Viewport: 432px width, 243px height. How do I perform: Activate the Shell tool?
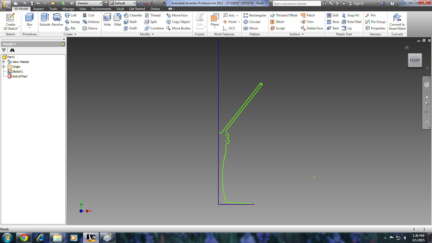(130, 22)
